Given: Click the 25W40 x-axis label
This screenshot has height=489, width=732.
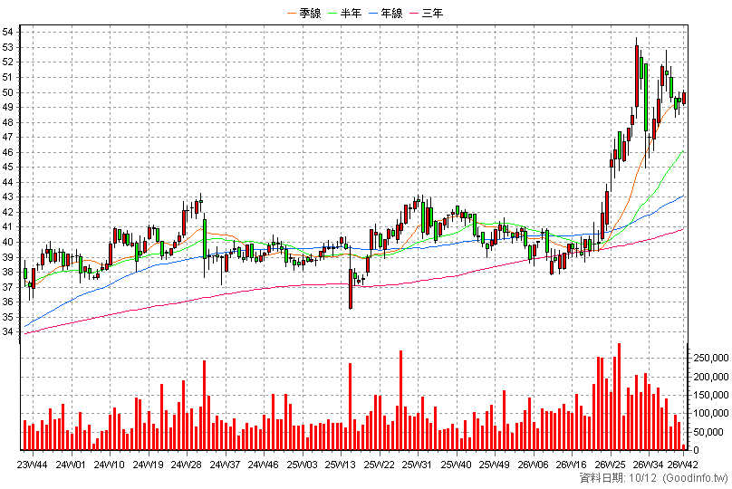Looking at the screenshot, I should click(456, 465).
